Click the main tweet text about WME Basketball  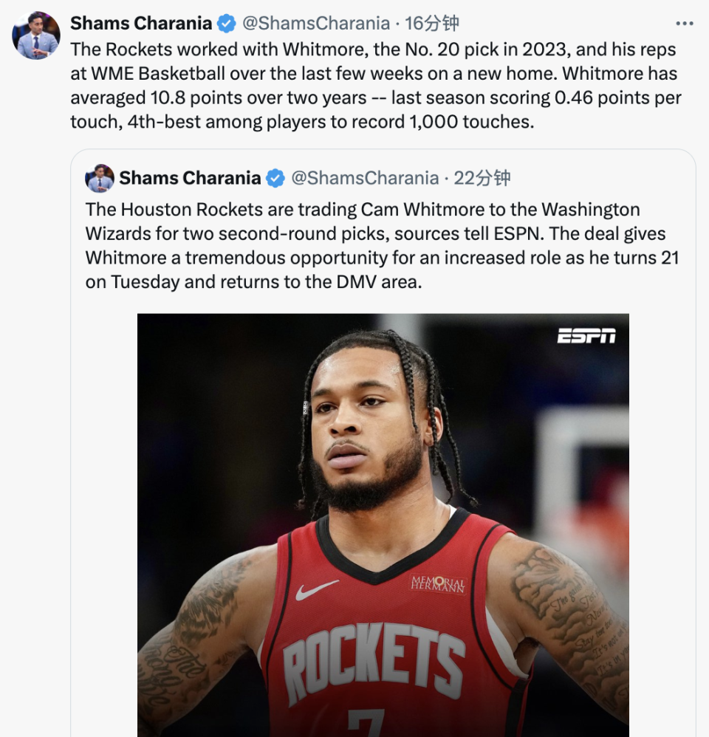[376, 86]
